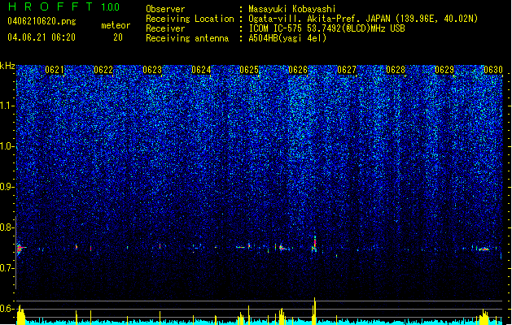Click the bright echo at the spectrogram's left edge
The image size is (512, 325).
click(x=20, y=249)
